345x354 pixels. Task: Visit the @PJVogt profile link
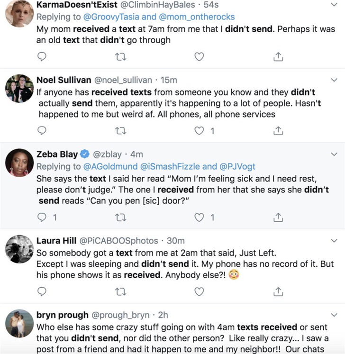236,166
